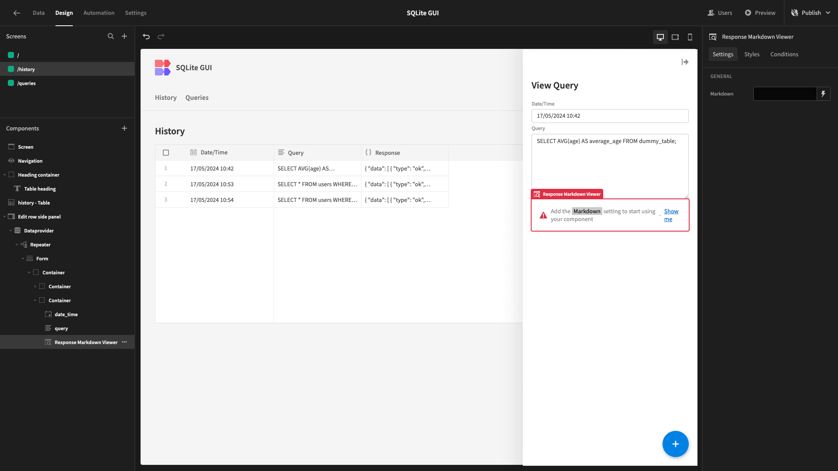The image size is (838, 471).
Task: Switch to desktop preview mode
Action: point(660,37)
